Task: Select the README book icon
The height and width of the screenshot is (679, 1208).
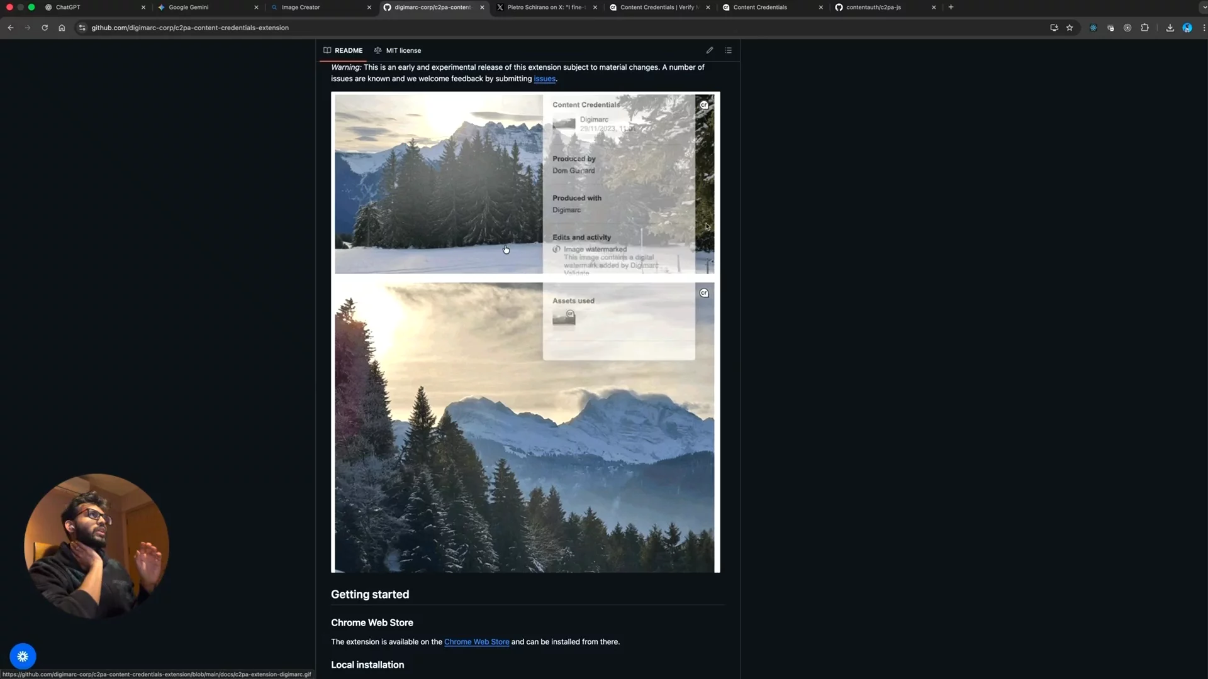Action: pos(327,50)
